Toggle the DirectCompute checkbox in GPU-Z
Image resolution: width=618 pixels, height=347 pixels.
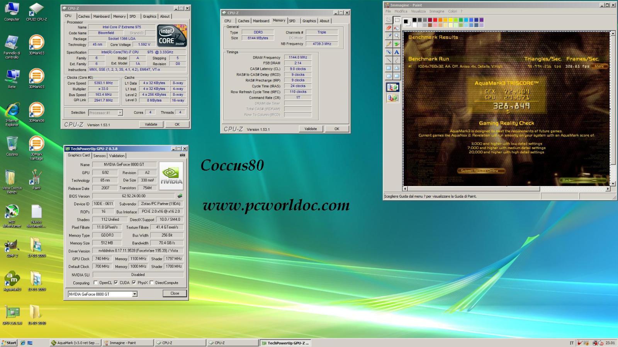pyautogui.click(x=152, y=283)
